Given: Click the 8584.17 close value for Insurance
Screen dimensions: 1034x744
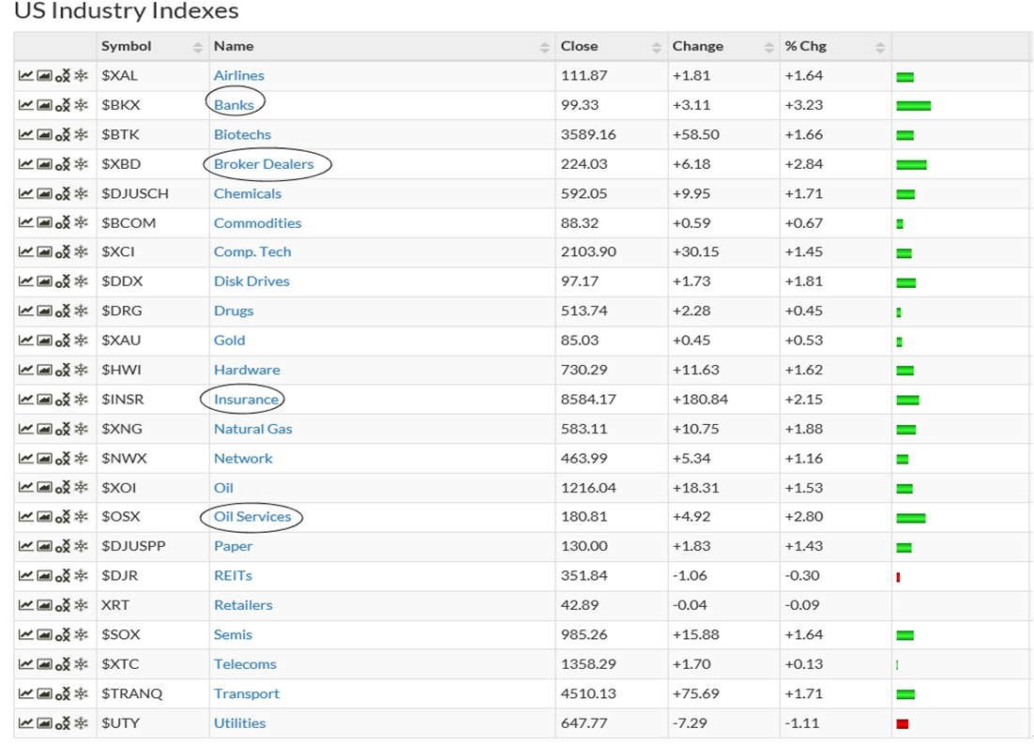Looking at the screenshot, I should (588, 400).
